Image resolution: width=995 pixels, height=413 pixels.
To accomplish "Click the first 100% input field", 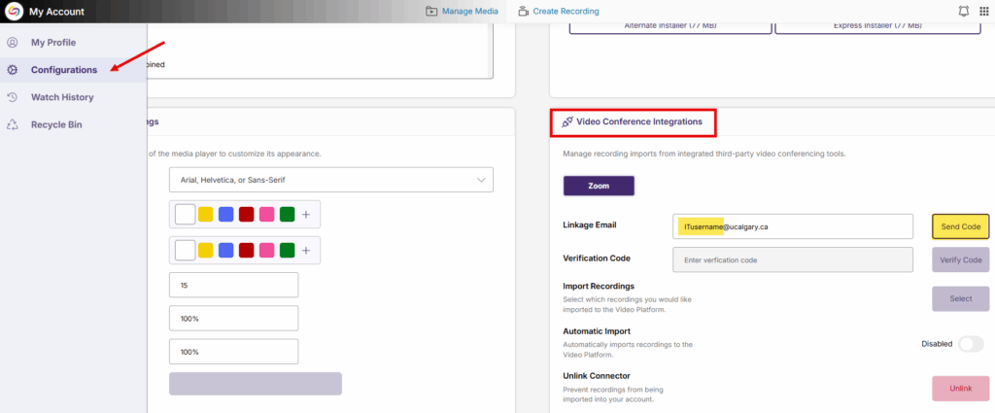I will pos(233,319).
